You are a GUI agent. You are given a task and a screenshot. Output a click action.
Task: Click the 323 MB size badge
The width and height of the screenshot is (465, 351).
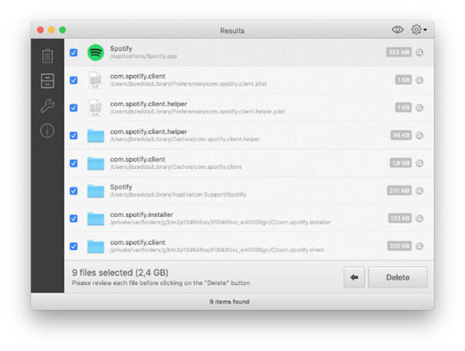point(399,52)
